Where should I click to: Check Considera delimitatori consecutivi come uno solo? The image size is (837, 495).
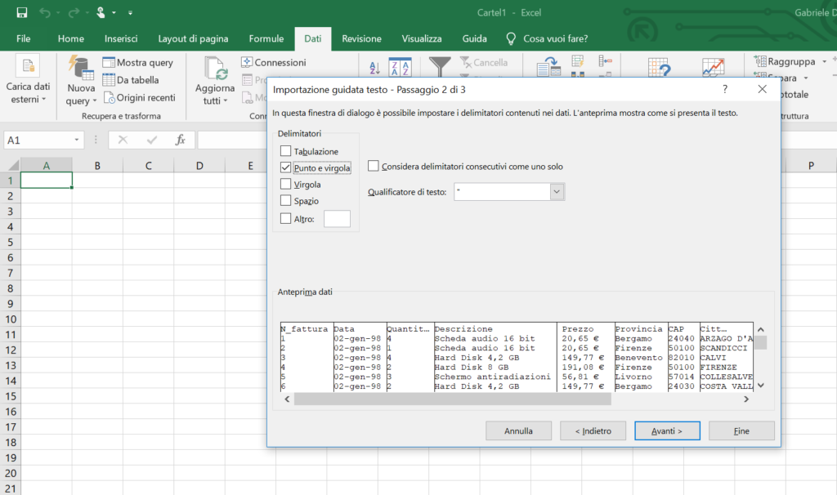click(x=374, y=164)
